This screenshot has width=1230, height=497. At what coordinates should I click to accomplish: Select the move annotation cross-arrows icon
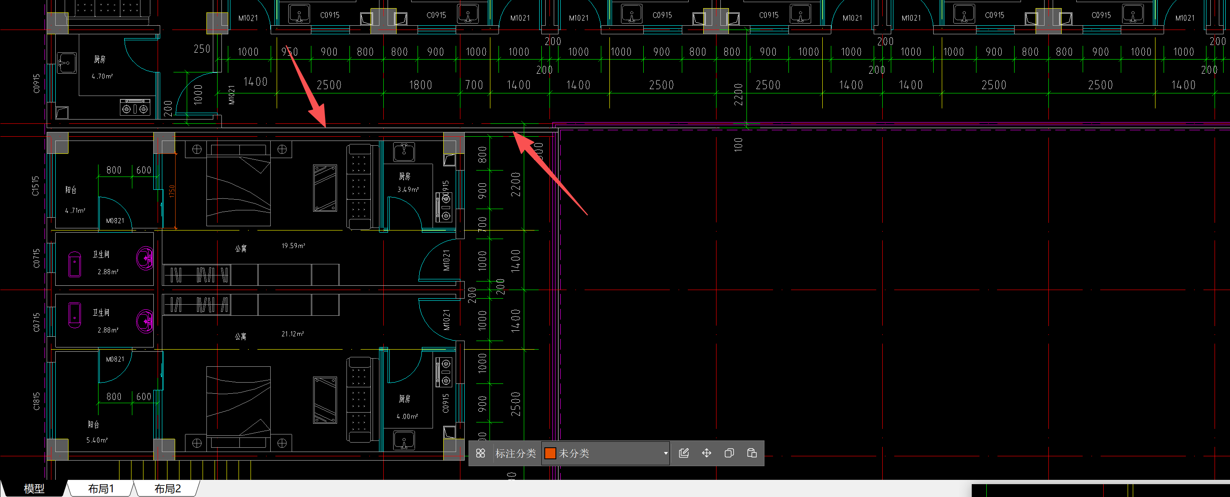pyautogui.click(x=707, y=453)
